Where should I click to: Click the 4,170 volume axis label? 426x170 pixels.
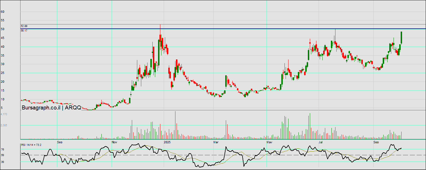[x=4, y=114]
